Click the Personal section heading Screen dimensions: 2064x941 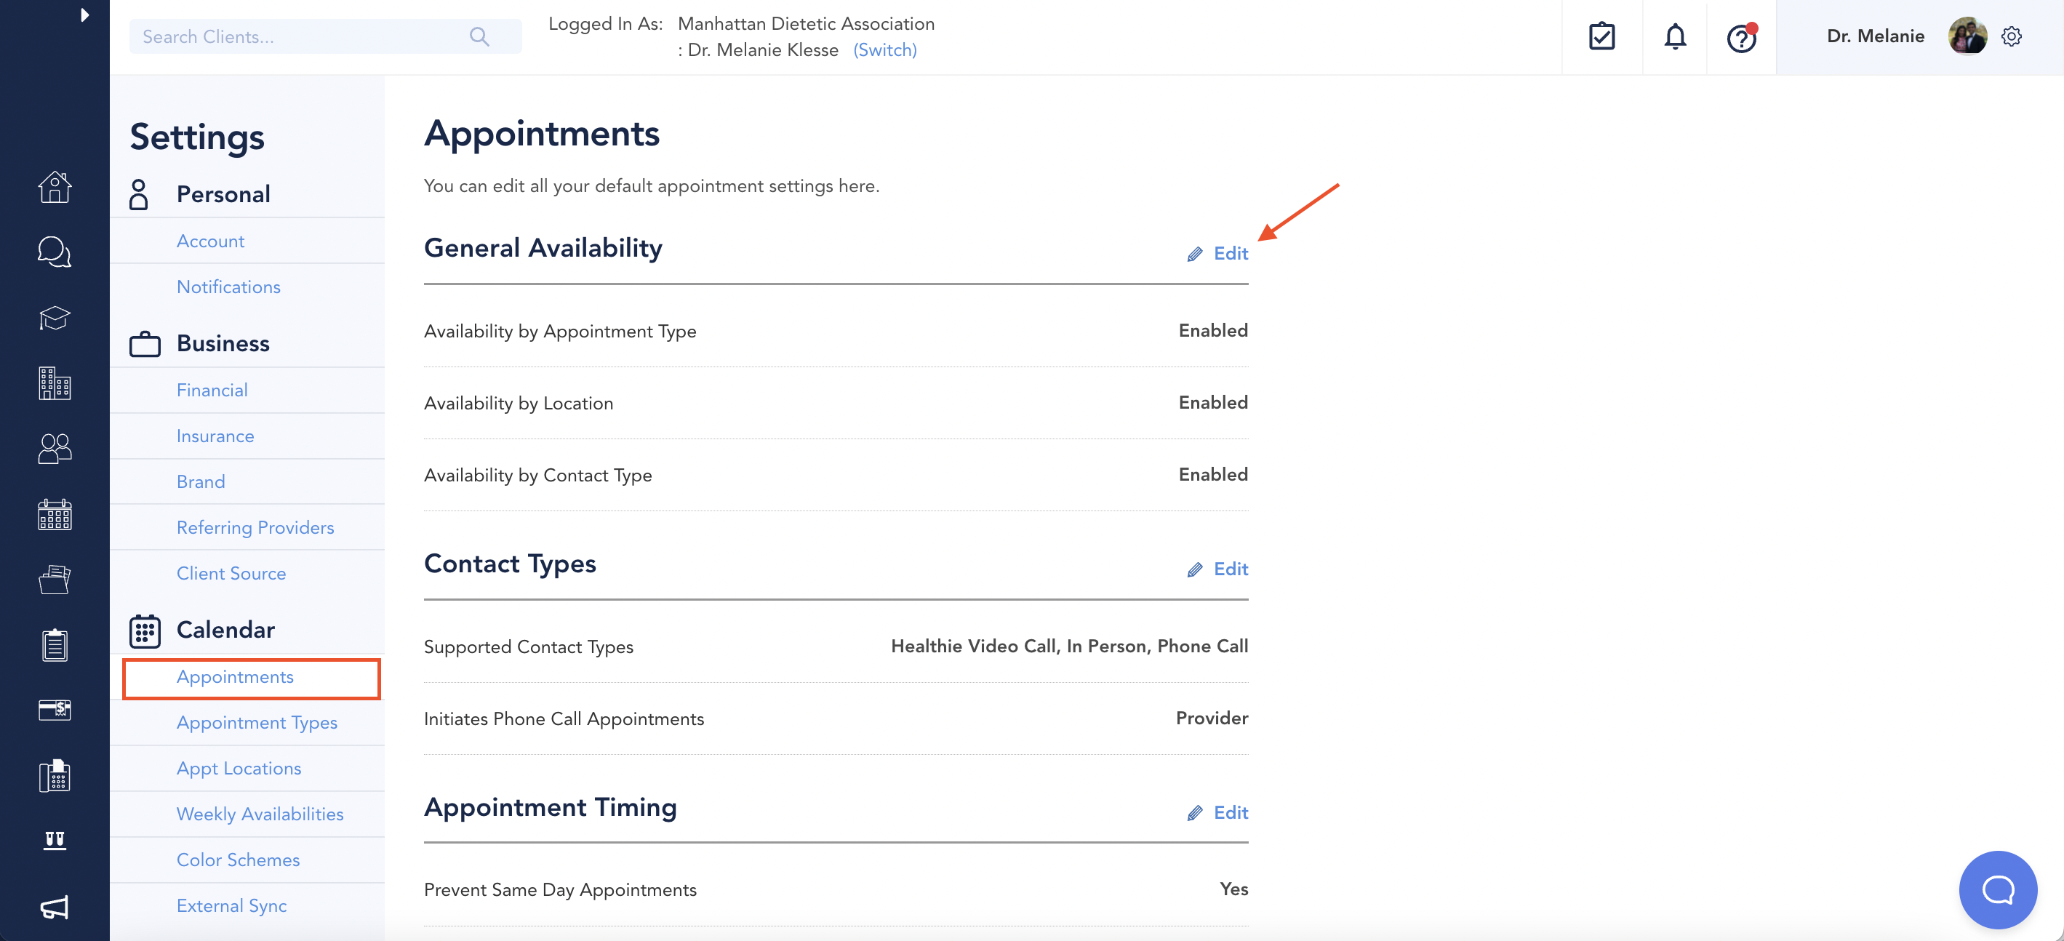tap(223, 194)
